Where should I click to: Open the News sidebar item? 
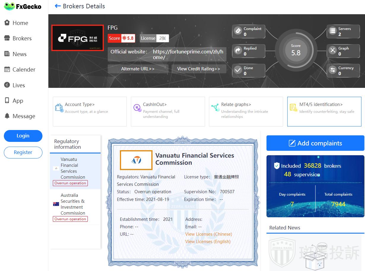click(x=19, y=54)
